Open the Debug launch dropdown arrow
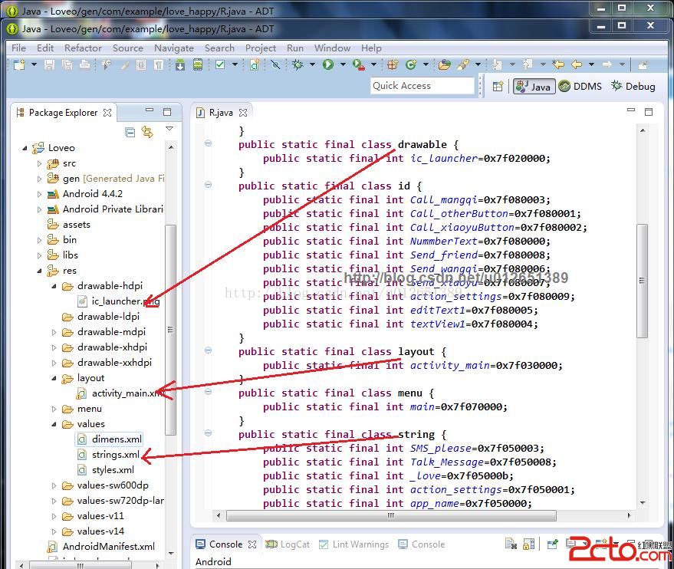The height and width of the screenshot is (569, 674). pyautogui.click(x=312, y=65)
